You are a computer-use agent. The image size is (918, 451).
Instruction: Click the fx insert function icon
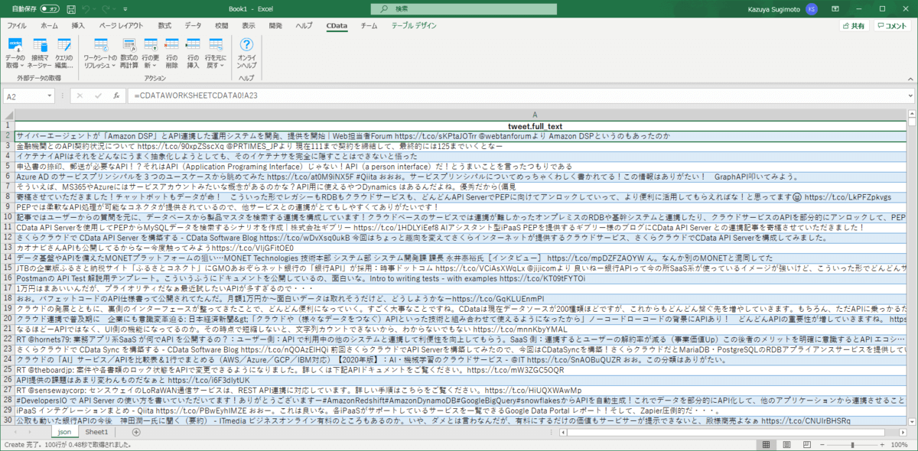[x=116, y=96]
